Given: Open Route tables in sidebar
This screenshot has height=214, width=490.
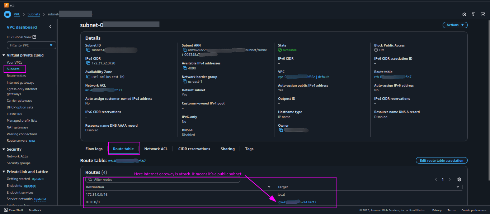Looking at the screenshot, I should coord(16,76).
